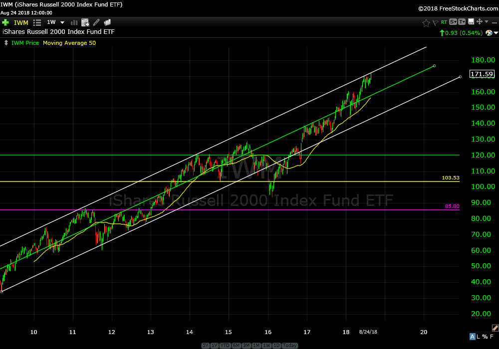Click the bar chart style icon
499x349 pixels.
(x=74, y=22)
